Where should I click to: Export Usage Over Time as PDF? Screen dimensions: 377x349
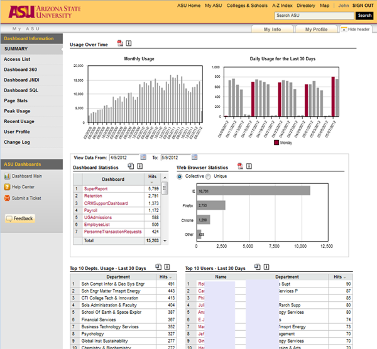tap(119, 43)
